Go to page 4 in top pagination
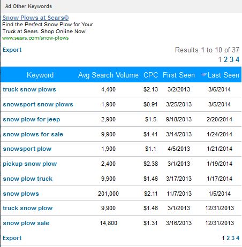 (x=237, y=59)
